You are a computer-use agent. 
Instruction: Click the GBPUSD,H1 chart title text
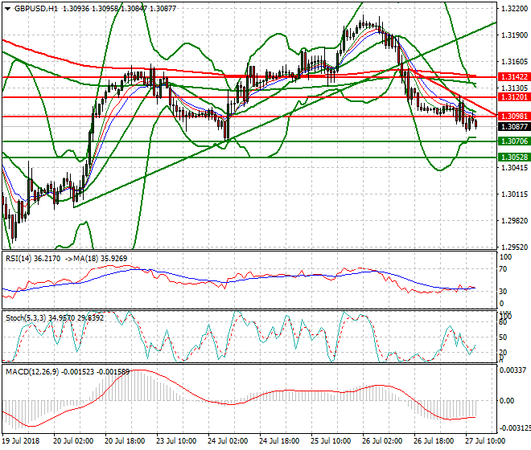click(36, 9)
